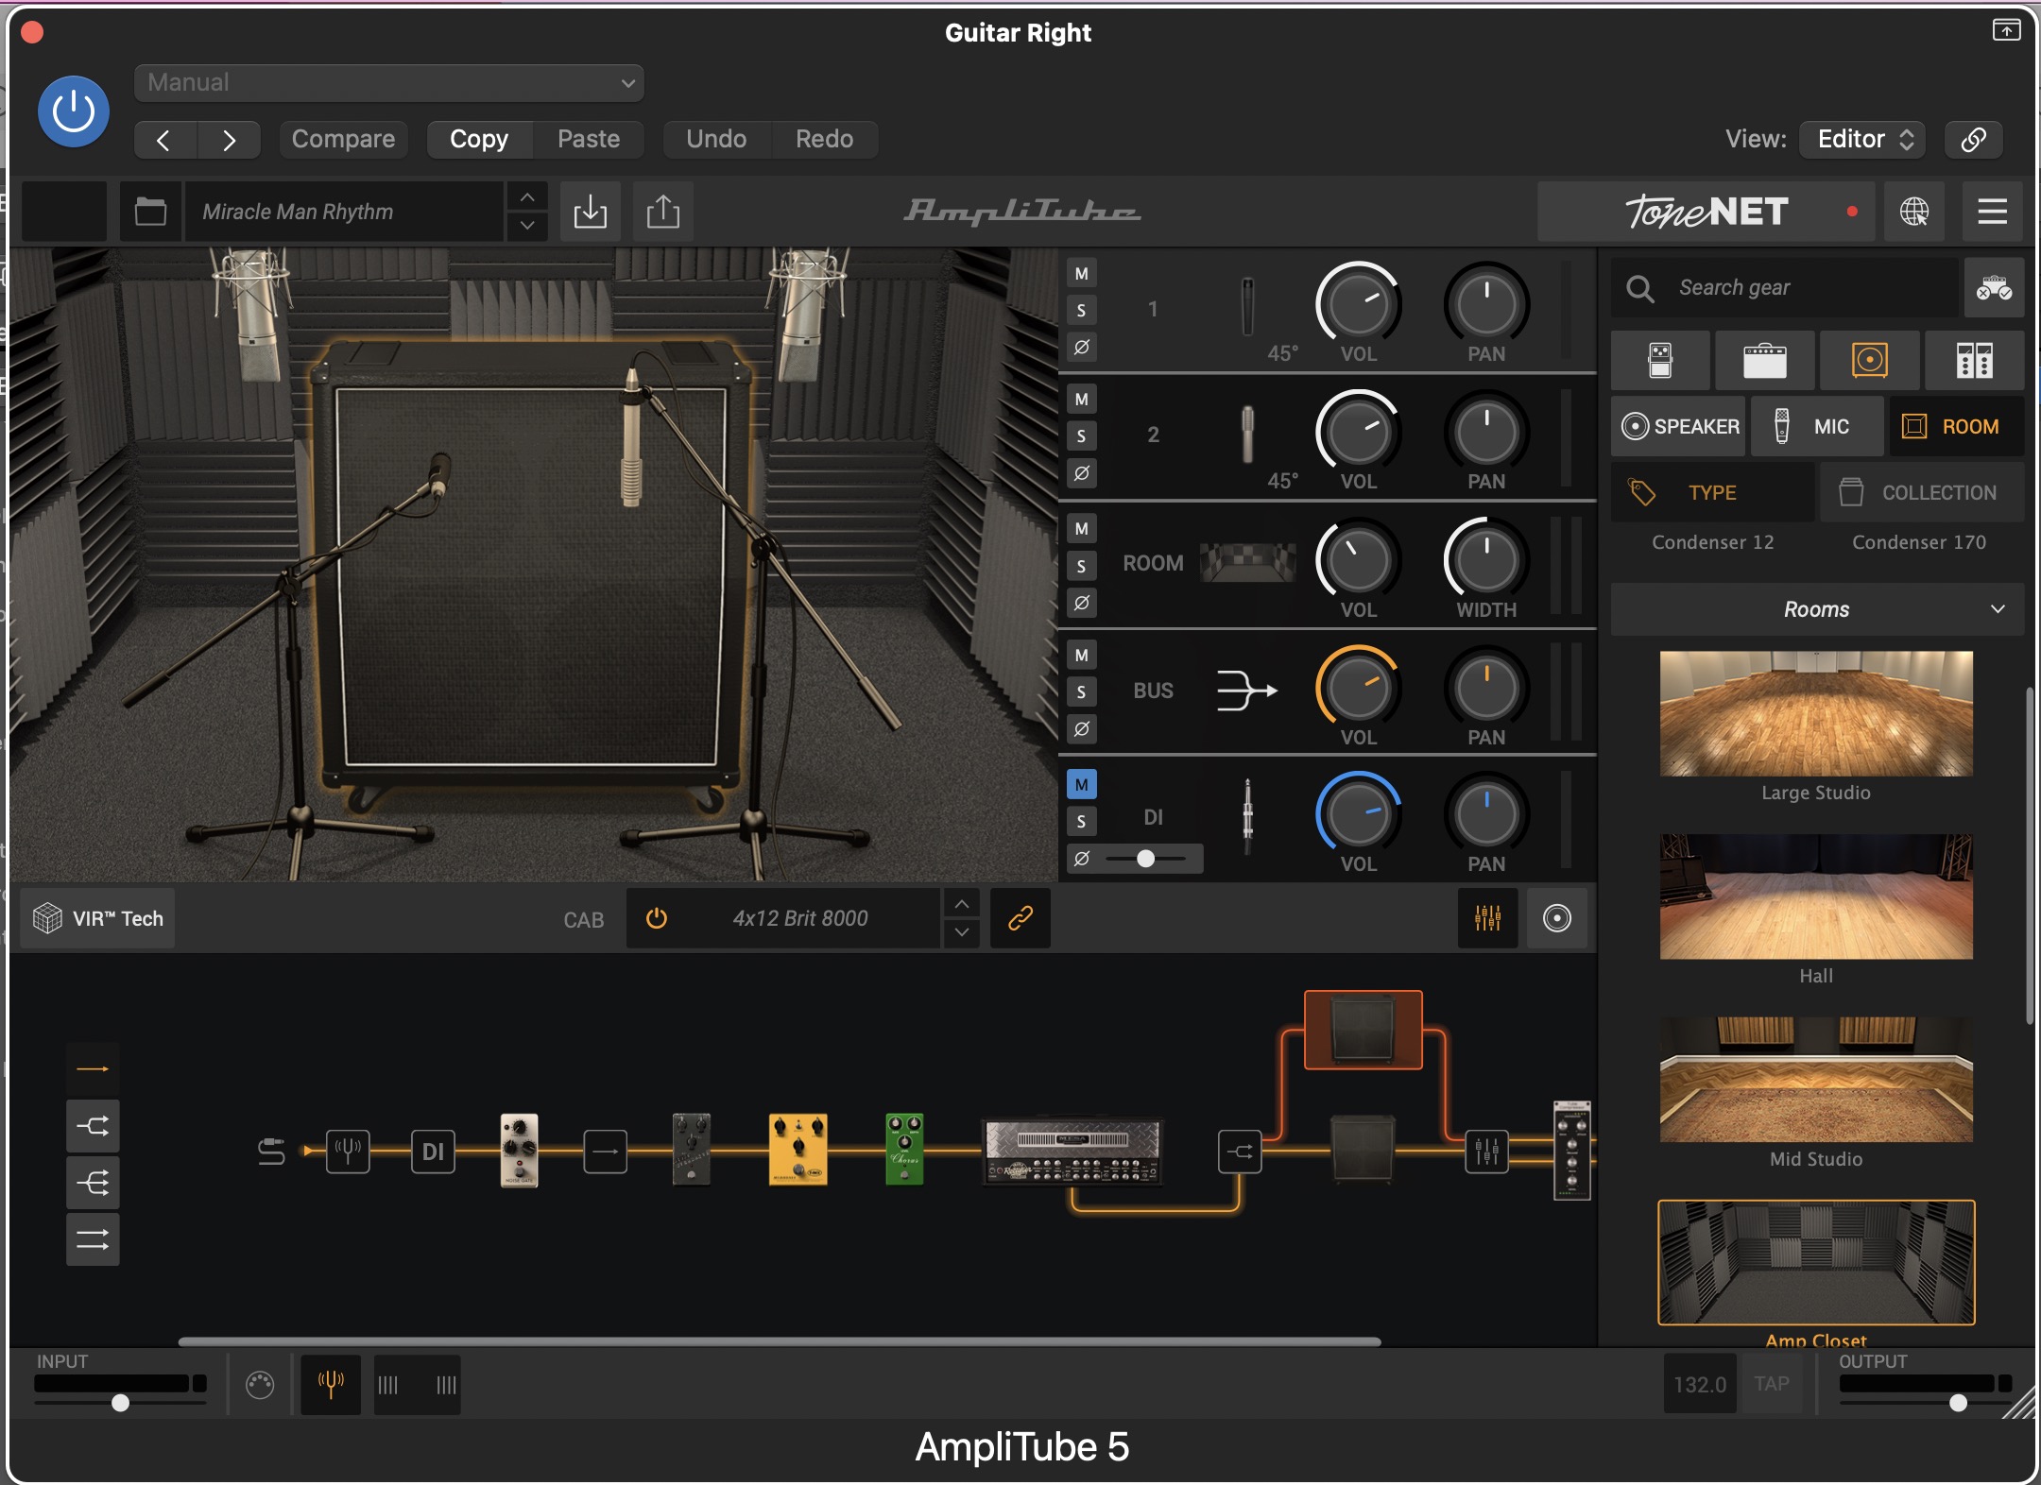Select the green Chorus pedal
Screen dimensions: 2041x1485
tap(904, 1150)
